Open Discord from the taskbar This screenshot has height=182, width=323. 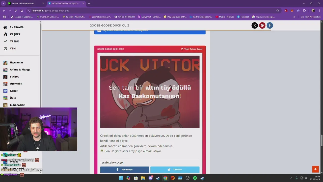151,178
